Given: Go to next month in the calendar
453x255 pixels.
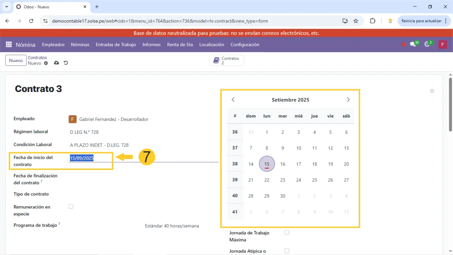Looking at the screenshot, I should (x=348, y=100).
